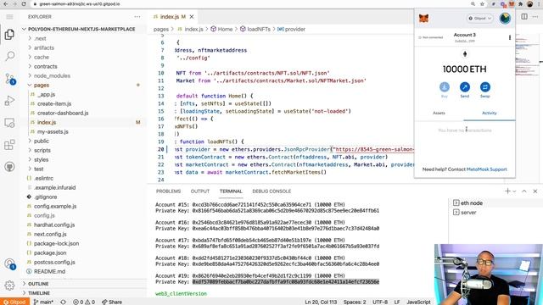Click the Share status bar button
This screenshot has height=305, width=543.
tap(112, 302)
